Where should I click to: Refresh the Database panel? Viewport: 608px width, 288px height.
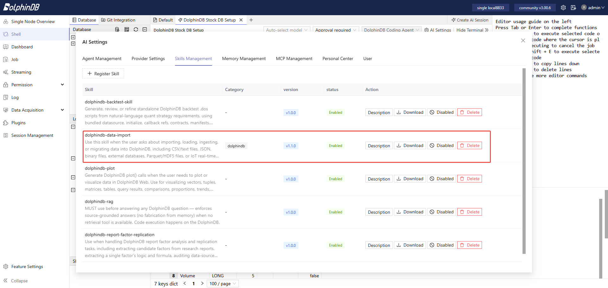coord(136,29)
